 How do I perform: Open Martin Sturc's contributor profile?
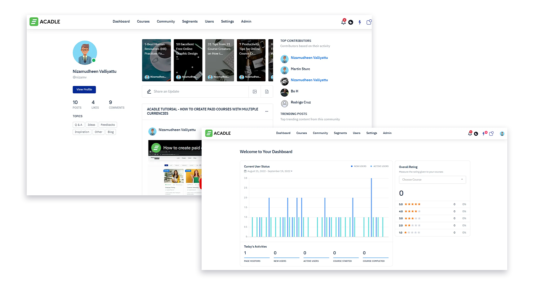pos(300,69)
